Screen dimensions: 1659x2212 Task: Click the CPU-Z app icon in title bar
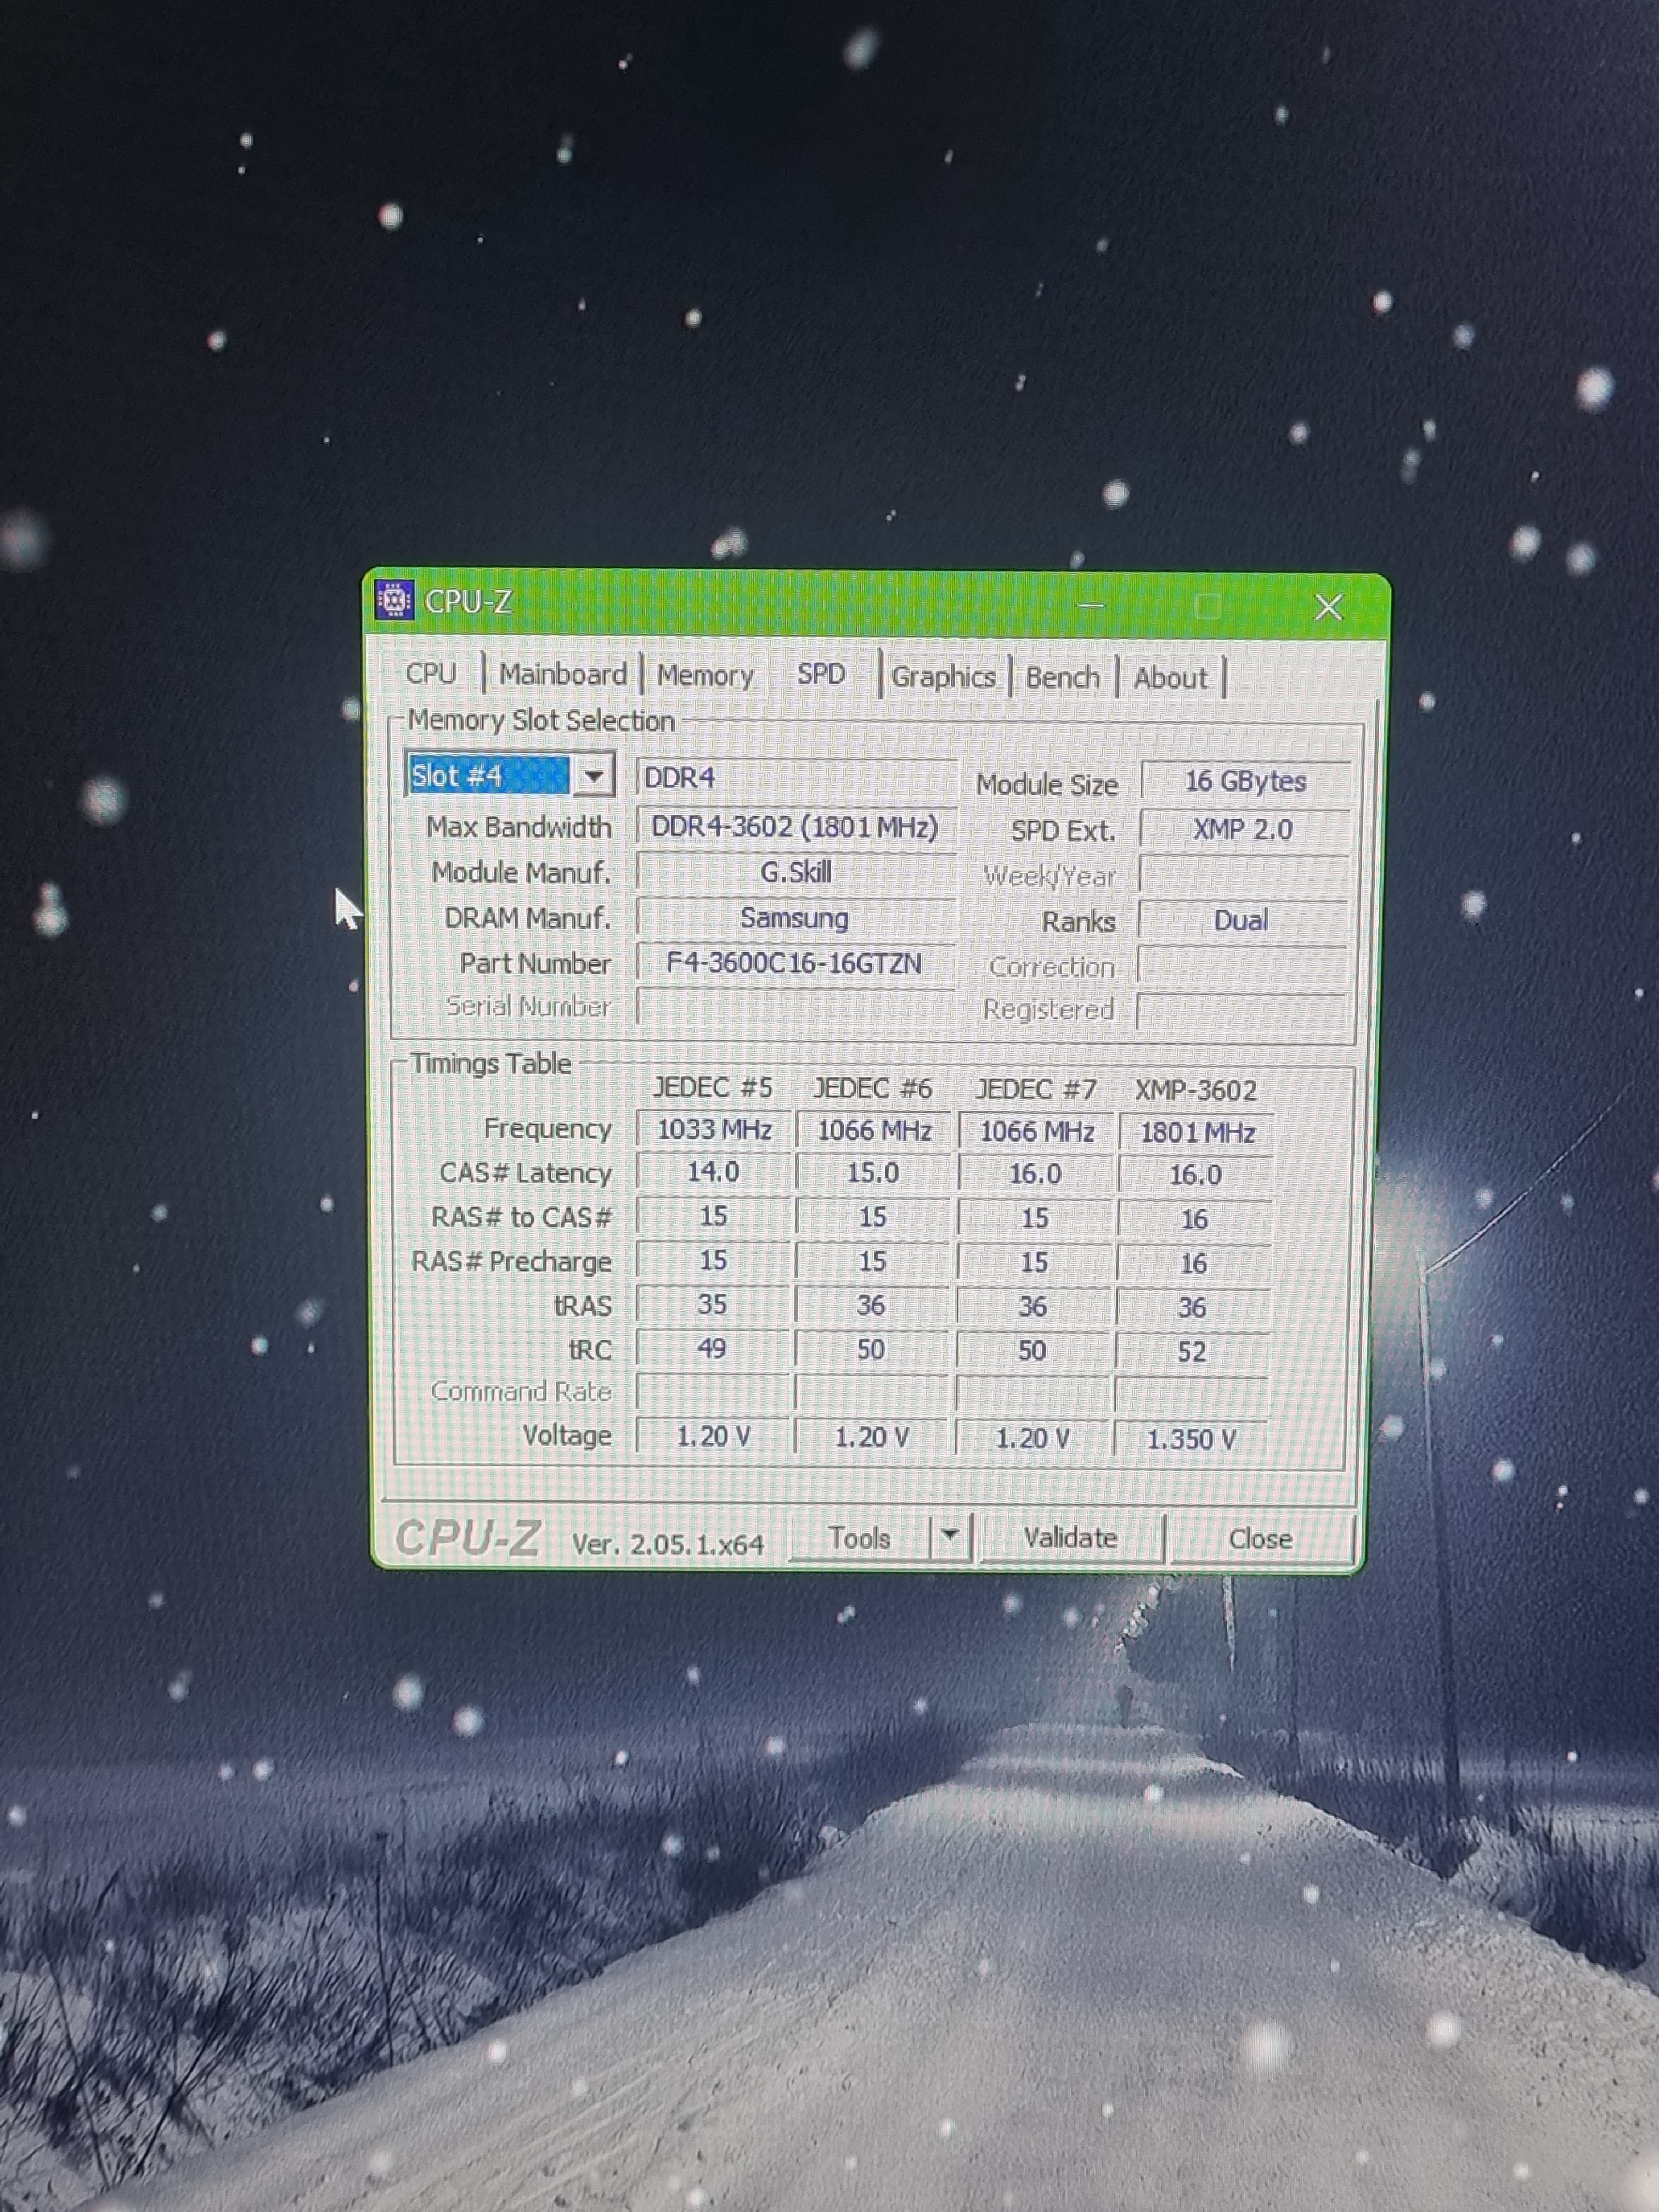tap(394, 600)
